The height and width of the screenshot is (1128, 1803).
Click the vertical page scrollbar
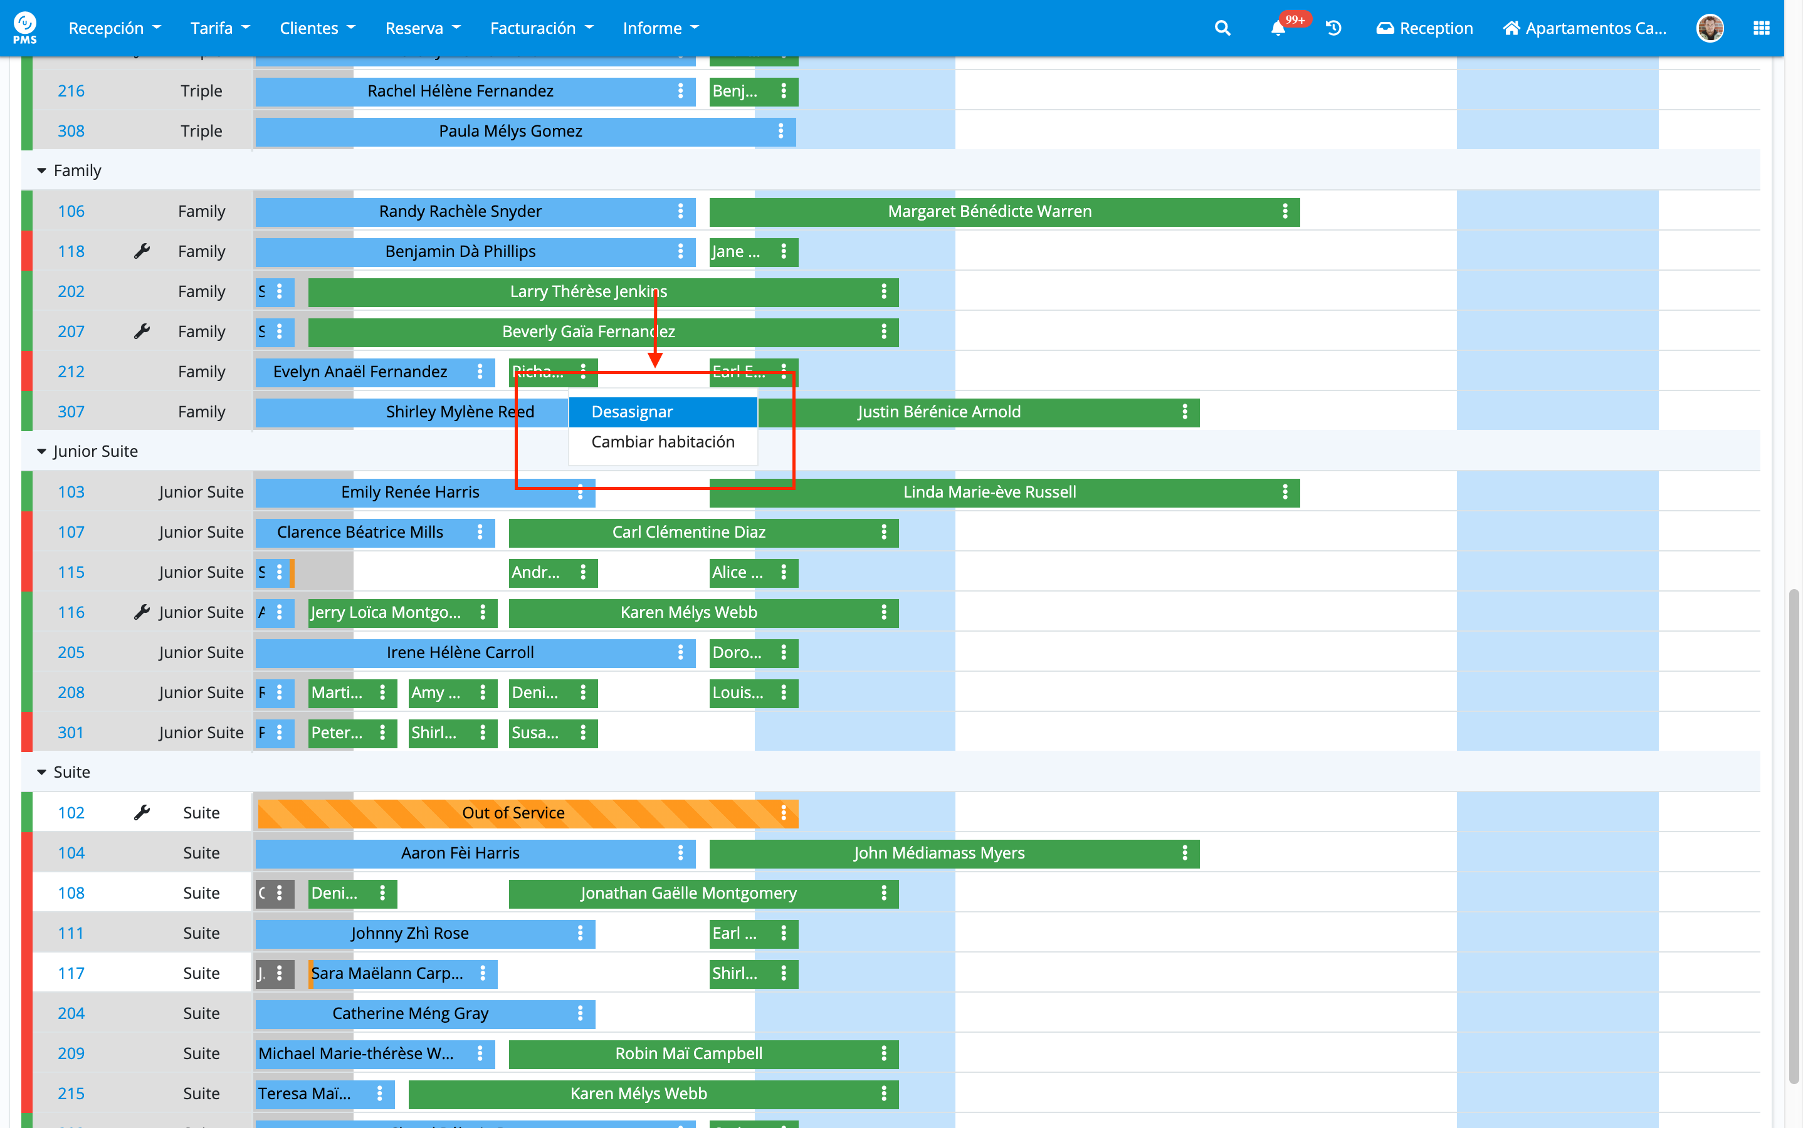(1794, 835)
